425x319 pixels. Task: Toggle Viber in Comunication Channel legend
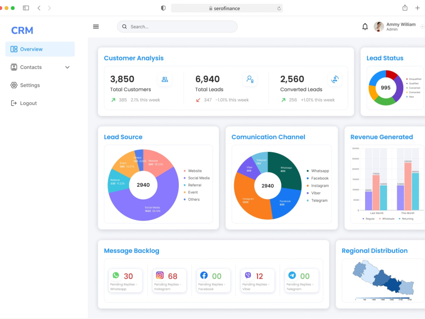pyautogui.click(x=314, y=193)
